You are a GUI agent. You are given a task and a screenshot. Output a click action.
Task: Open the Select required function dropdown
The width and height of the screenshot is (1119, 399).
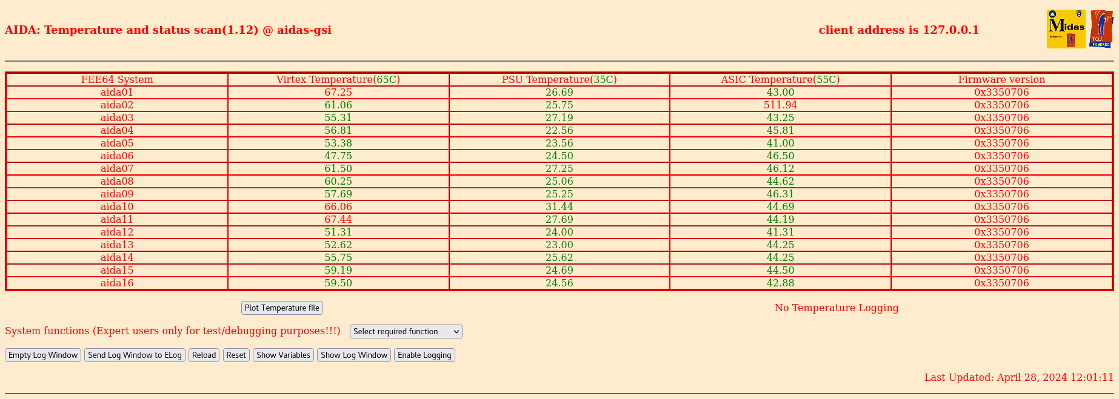pos(406,331)
